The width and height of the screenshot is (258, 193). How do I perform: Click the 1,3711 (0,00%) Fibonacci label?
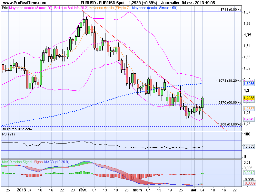click(x=229, y=10)
